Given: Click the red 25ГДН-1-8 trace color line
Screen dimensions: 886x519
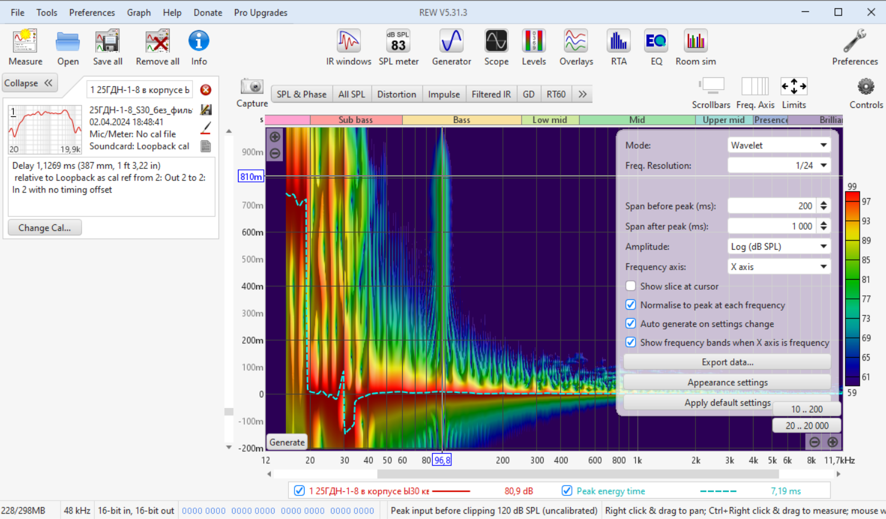Looking at the screenshot, I should (451, 491).
